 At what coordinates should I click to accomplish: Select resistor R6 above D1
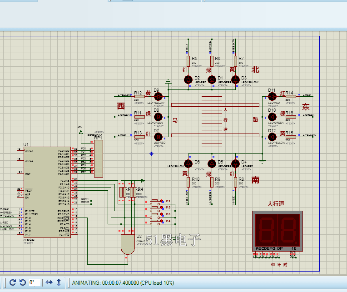(212, 61)
